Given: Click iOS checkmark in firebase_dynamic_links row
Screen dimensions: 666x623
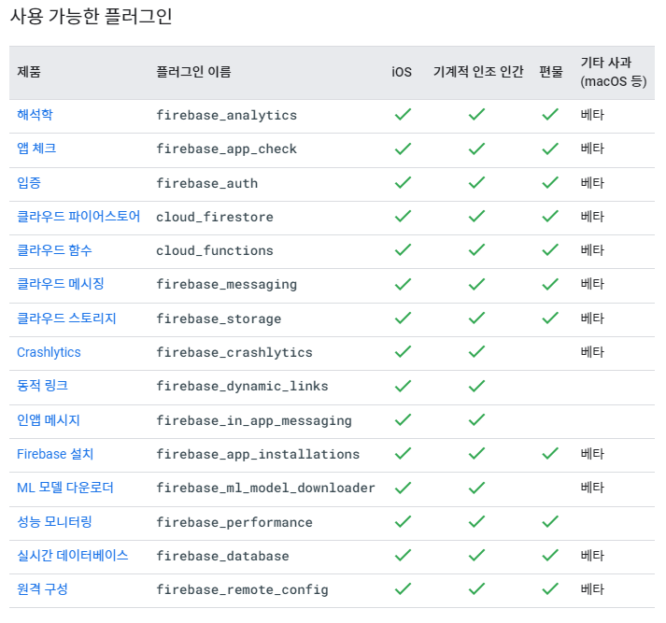Looking at the screenshot, I should [403, 386].
